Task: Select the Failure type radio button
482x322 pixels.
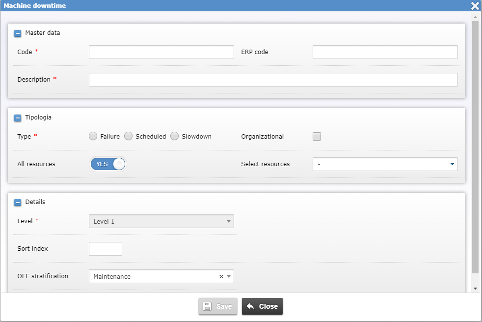Action: pos(93,137)
